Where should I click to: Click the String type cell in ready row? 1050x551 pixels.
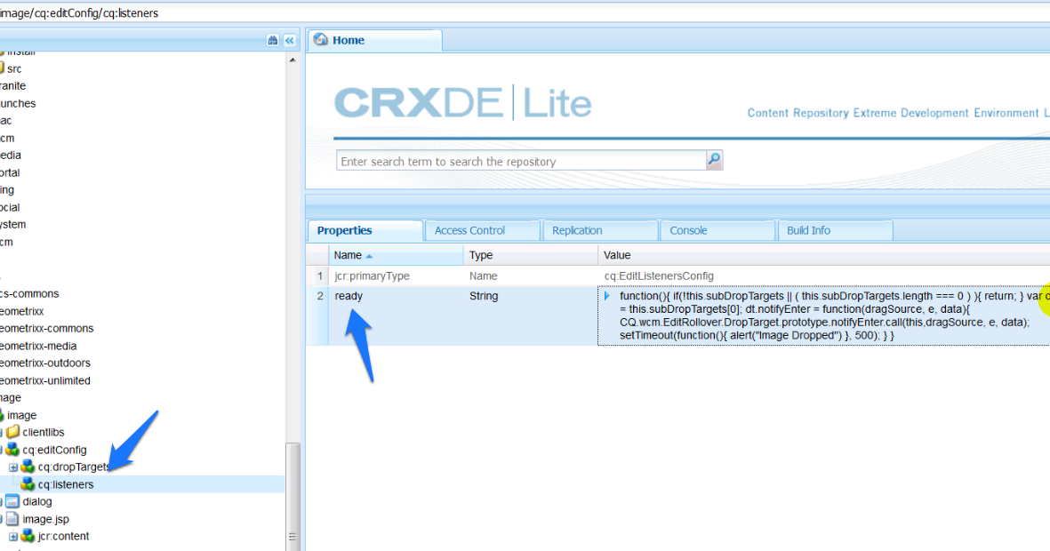(531, 316)
